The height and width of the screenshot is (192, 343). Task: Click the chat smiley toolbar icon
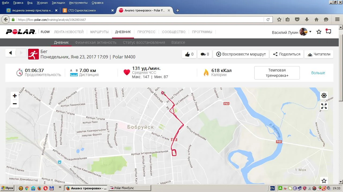326,19
